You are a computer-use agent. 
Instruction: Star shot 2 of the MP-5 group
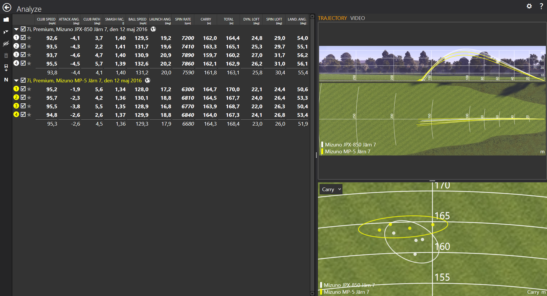(x=29, y=97)
